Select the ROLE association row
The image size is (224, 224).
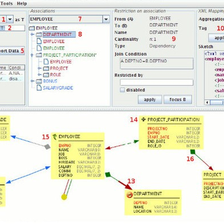tap(55, 75)
